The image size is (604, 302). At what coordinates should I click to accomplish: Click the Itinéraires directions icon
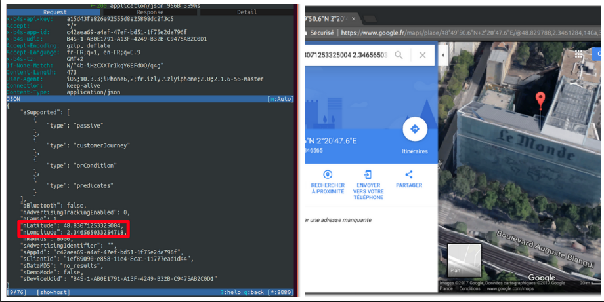414,130
